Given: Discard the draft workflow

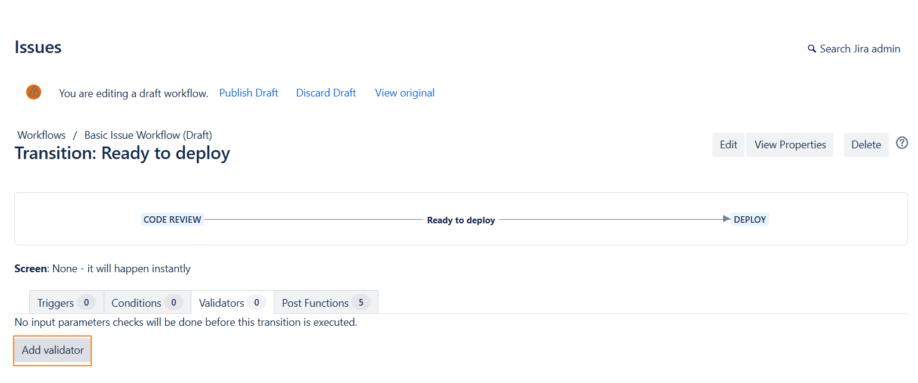Looking at the screenshot, I should pyautogui.click(x=326, y=93).
